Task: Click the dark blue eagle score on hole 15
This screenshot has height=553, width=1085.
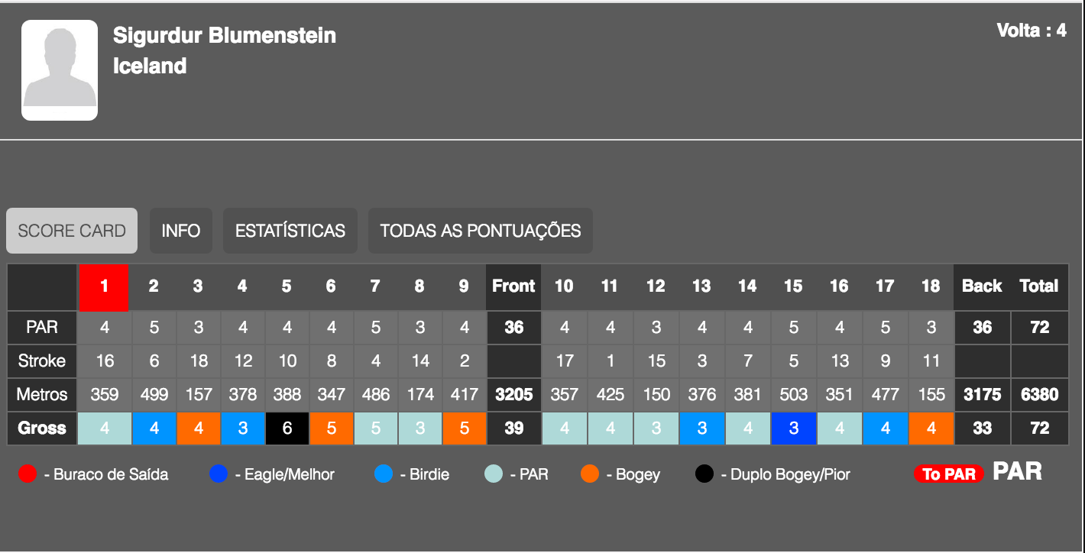Action: click(794, 428)
